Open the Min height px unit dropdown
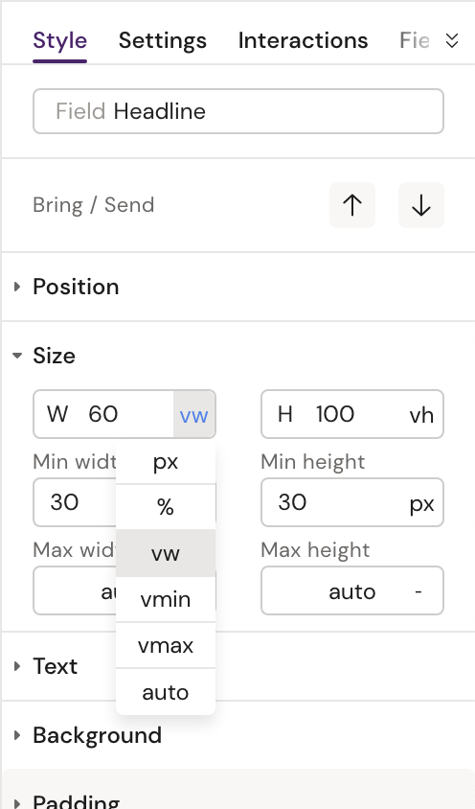Image resolution: width=475 pixels, height=809 pixels. pos(421,502)
